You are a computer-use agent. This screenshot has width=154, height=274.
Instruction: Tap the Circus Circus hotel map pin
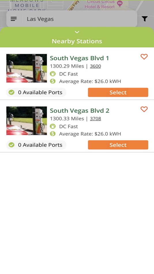[x=120, y=3]
